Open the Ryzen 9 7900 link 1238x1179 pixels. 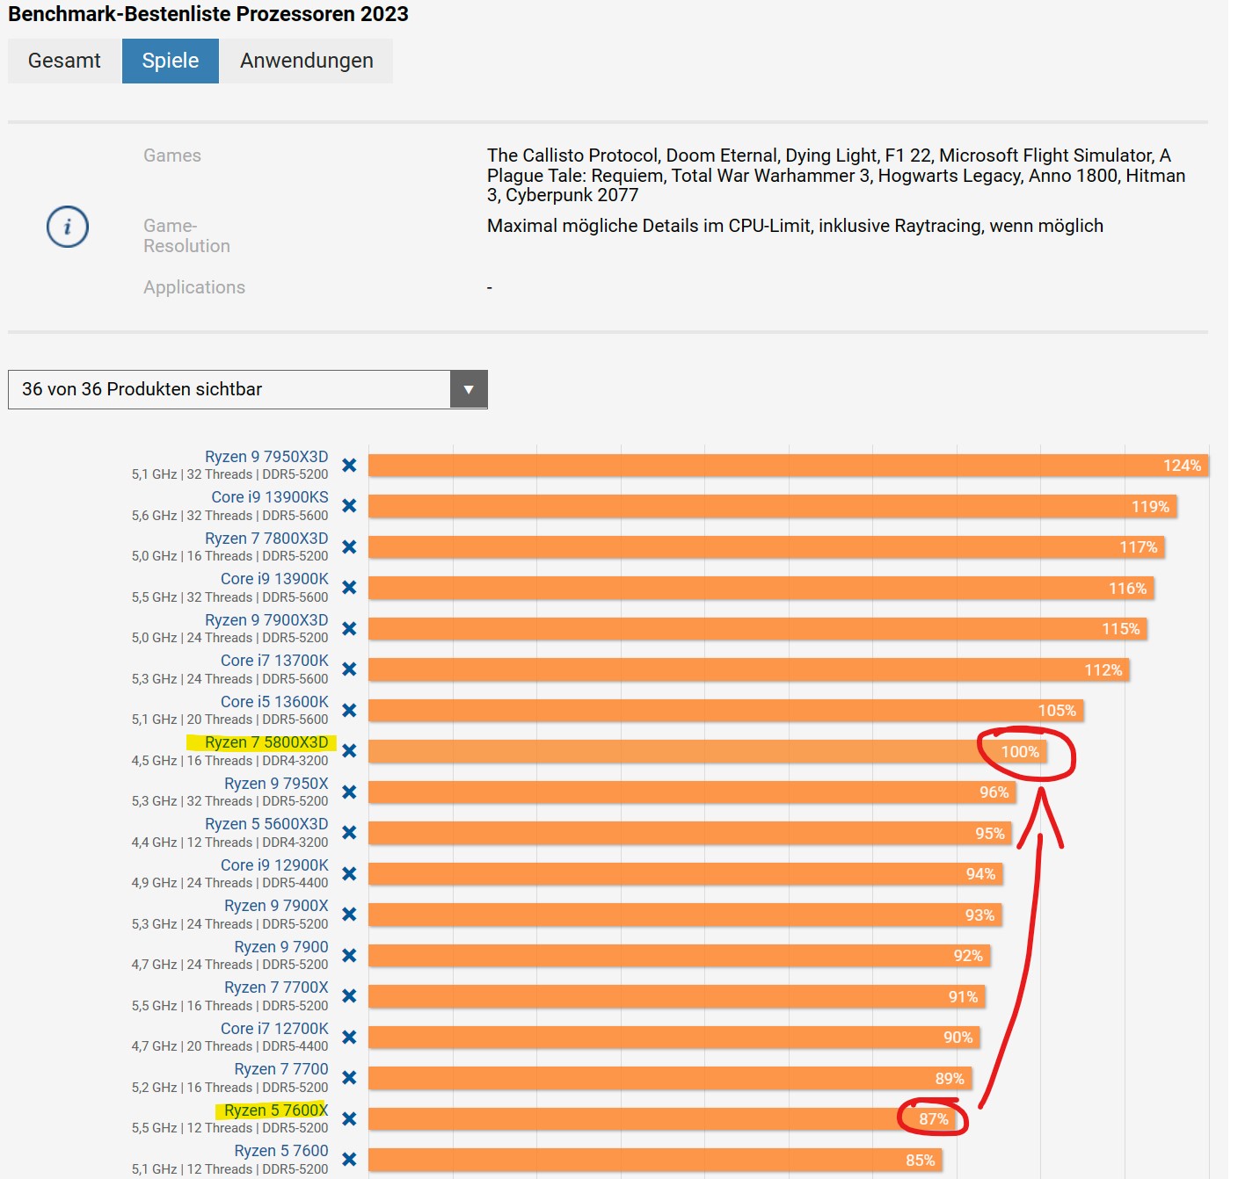(281, 947)
